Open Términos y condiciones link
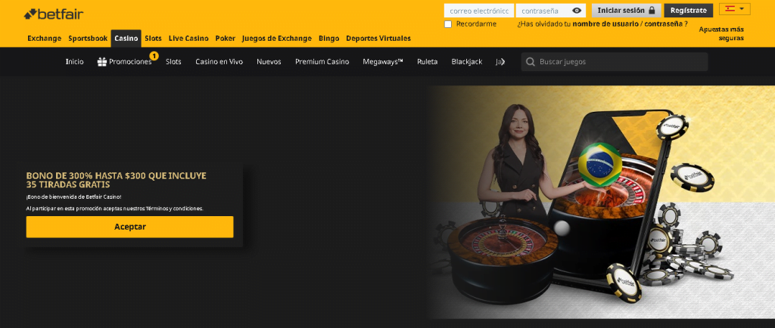Viewport: 775px width, 328px height. pyautogui.click(x=174, y=209)
